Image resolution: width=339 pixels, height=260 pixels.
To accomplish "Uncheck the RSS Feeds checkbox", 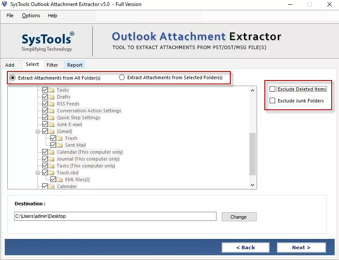I will (45, 103).
